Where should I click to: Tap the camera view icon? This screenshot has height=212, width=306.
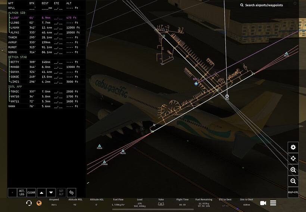[x=263, y=203]
